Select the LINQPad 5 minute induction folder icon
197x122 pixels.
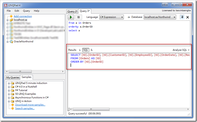(13, 83)
